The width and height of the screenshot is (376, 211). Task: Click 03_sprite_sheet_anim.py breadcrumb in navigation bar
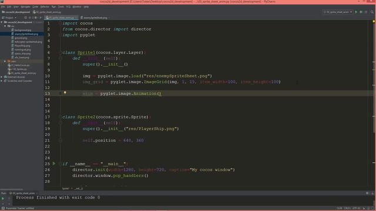pos(47,12)
